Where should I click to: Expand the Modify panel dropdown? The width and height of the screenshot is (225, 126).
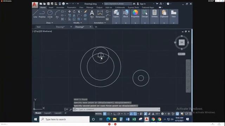tap(77, 23)
